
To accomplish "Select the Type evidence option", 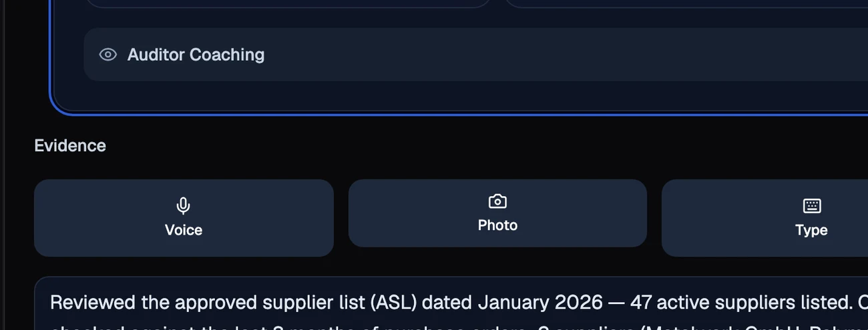I will pos(765,218).
